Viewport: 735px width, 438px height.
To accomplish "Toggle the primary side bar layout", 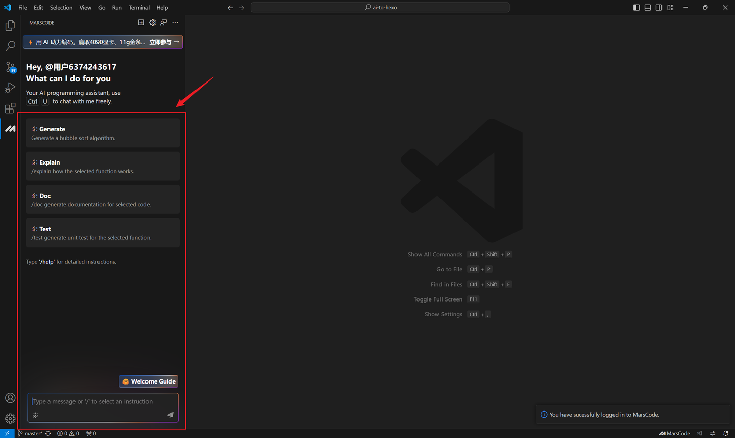I will 636,8.
